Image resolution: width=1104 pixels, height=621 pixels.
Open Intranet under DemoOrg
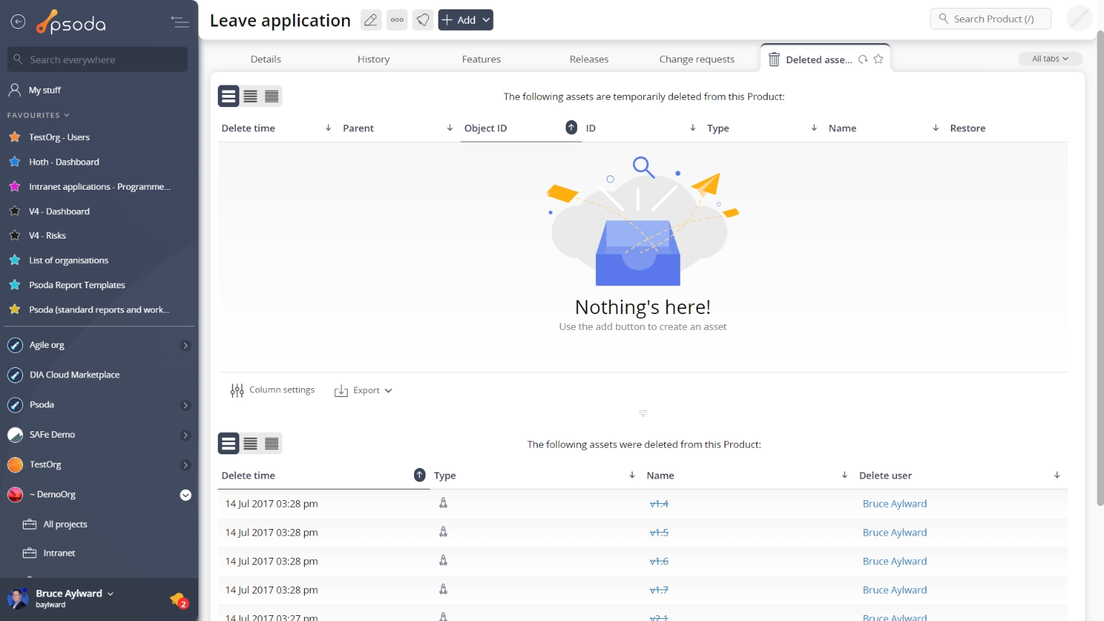tap(59, 553)
